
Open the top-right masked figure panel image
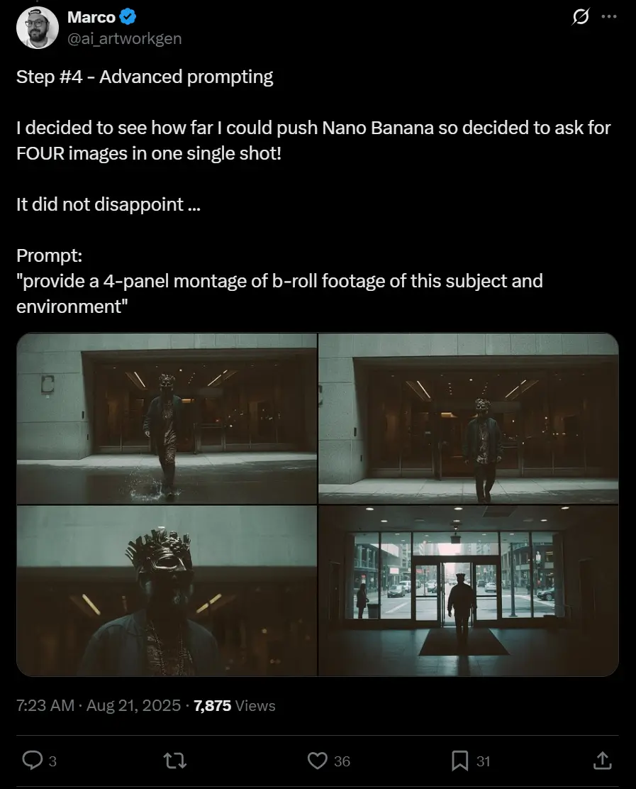pyautogui.click(x=469, y=418)
